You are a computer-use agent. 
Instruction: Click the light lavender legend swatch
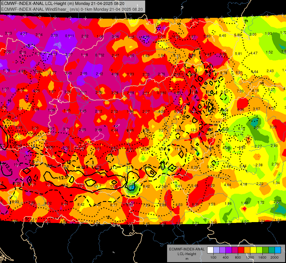pyautogui.click(x=216, y=250)
